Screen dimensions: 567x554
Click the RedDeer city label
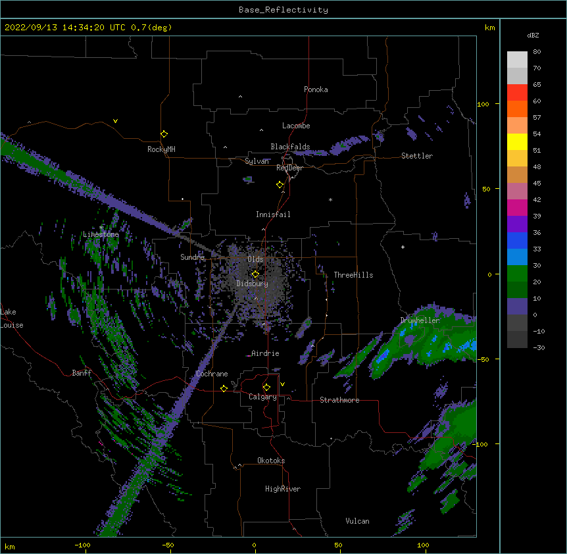[x=289, y=168]
